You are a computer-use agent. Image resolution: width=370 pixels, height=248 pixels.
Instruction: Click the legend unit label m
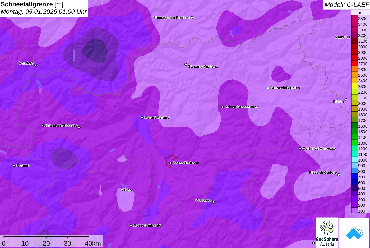point(361,13)
